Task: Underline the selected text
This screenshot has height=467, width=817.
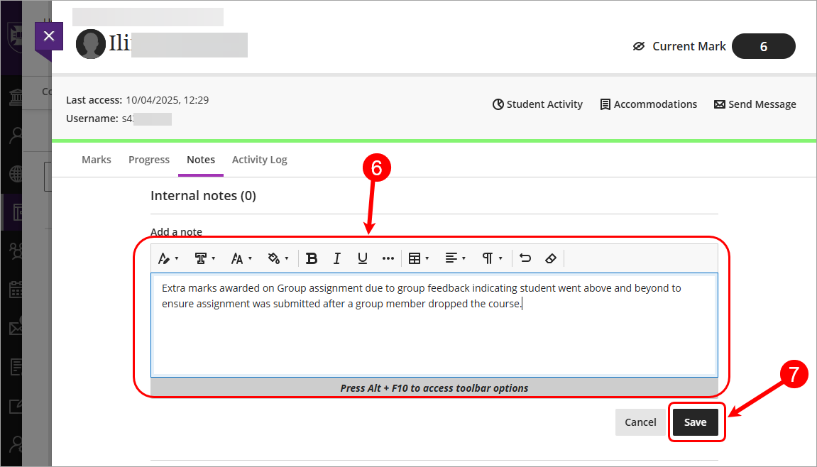Action: 362,258
